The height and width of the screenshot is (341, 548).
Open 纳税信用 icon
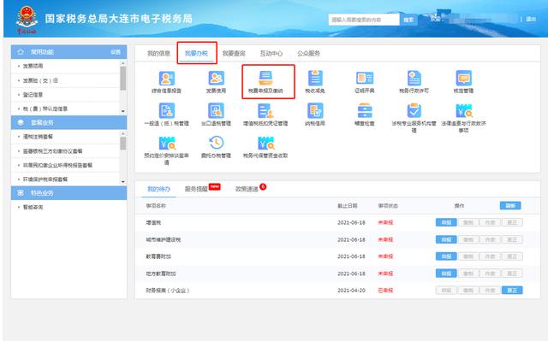315,111
